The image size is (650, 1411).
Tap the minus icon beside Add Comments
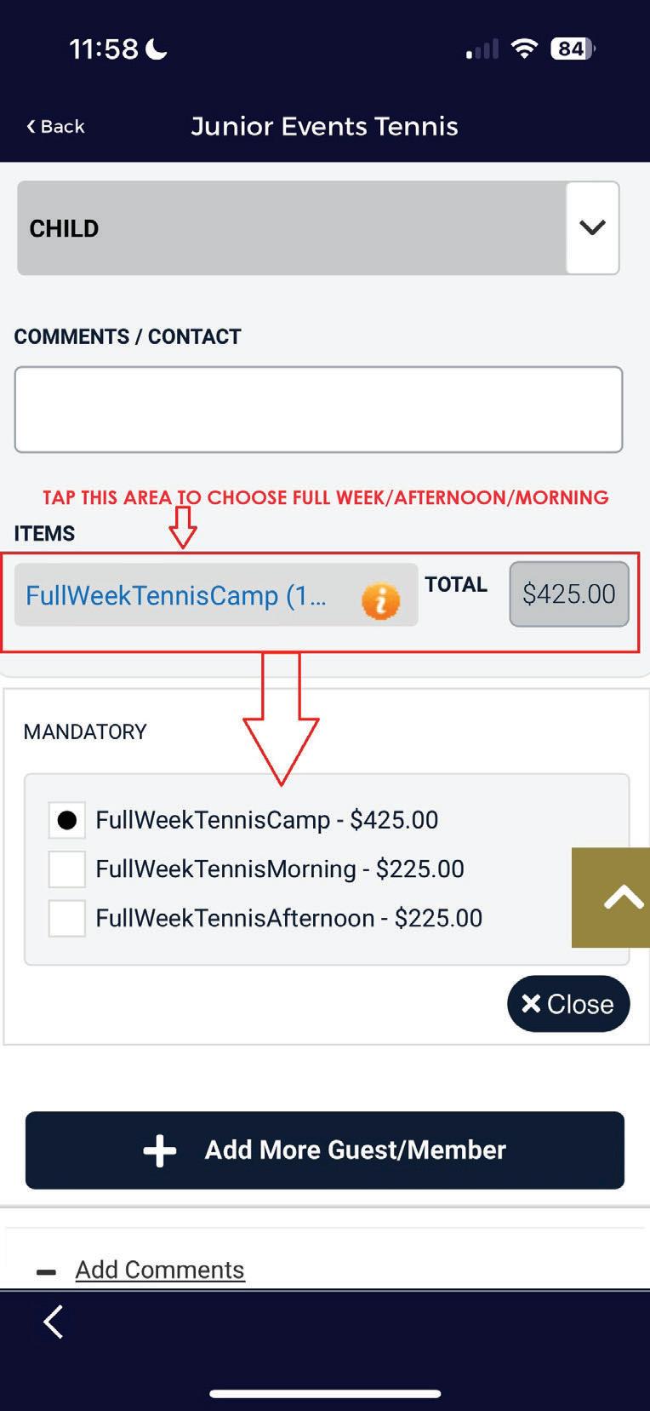[47, 1272]
